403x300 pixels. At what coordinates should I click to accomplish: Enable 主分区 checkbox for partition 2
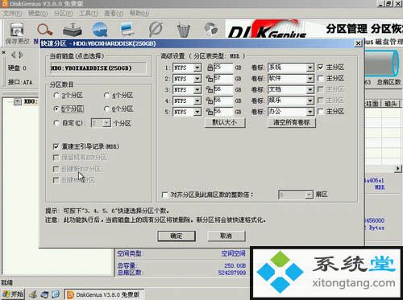[x=320, y=78]
